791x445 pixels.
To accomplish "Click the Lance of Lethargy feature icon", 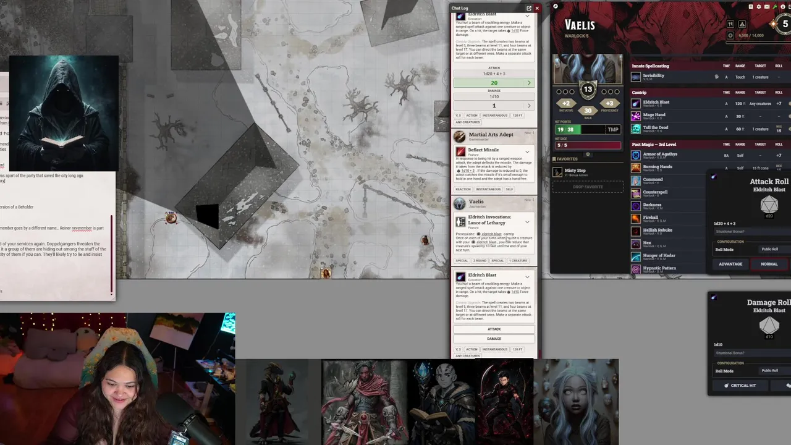I will (x=460, y=221).
